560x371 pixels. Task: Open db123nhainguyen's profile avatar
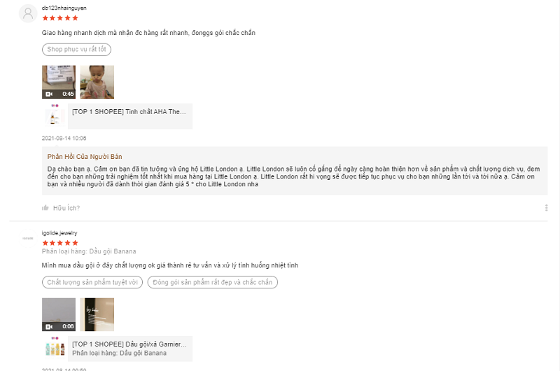[x=28, y=13]
